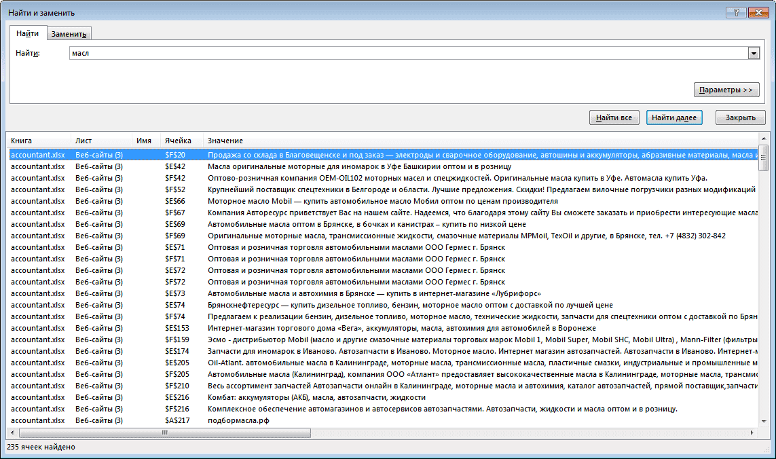Click the Найти все button

(x=614, y=117)
